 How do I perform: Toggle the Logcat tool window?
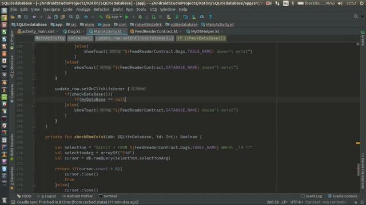point(47,196)
